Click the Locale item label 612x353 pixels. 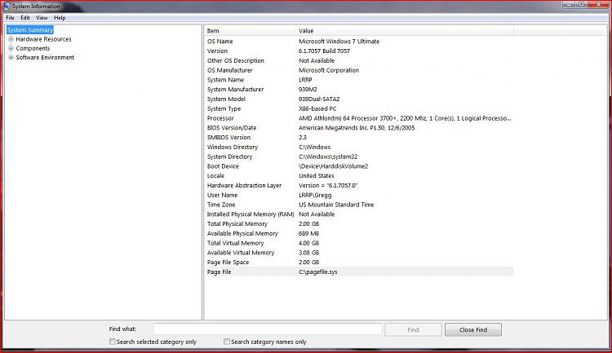(216, 176)
